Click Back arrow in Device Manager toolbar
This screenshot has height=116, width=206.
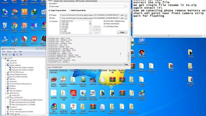click(x=3, y=55)
